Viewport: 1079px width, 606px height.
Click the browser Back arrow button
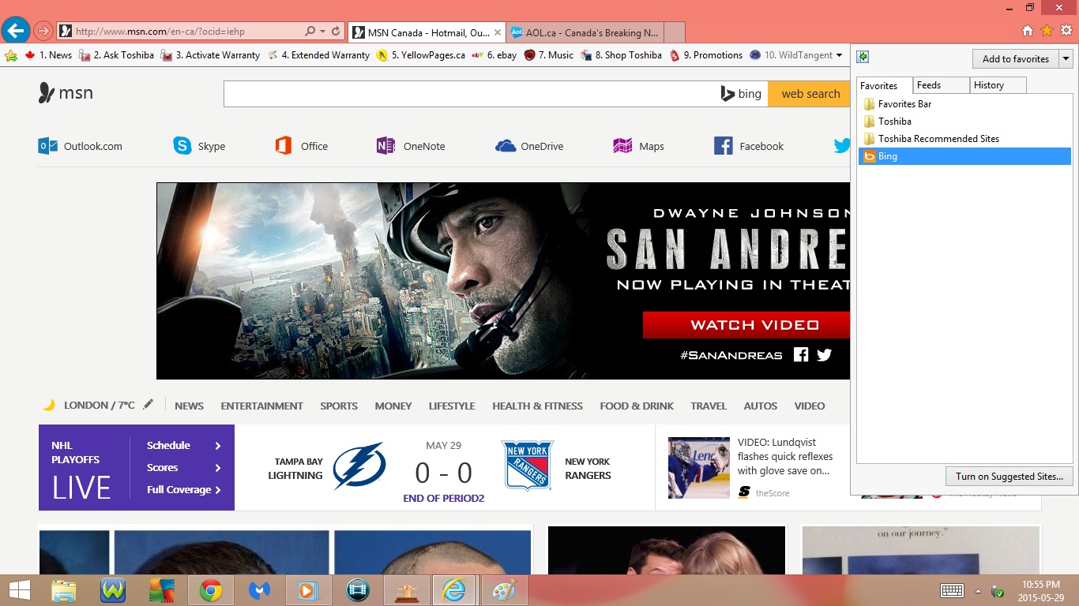(16, 31)
